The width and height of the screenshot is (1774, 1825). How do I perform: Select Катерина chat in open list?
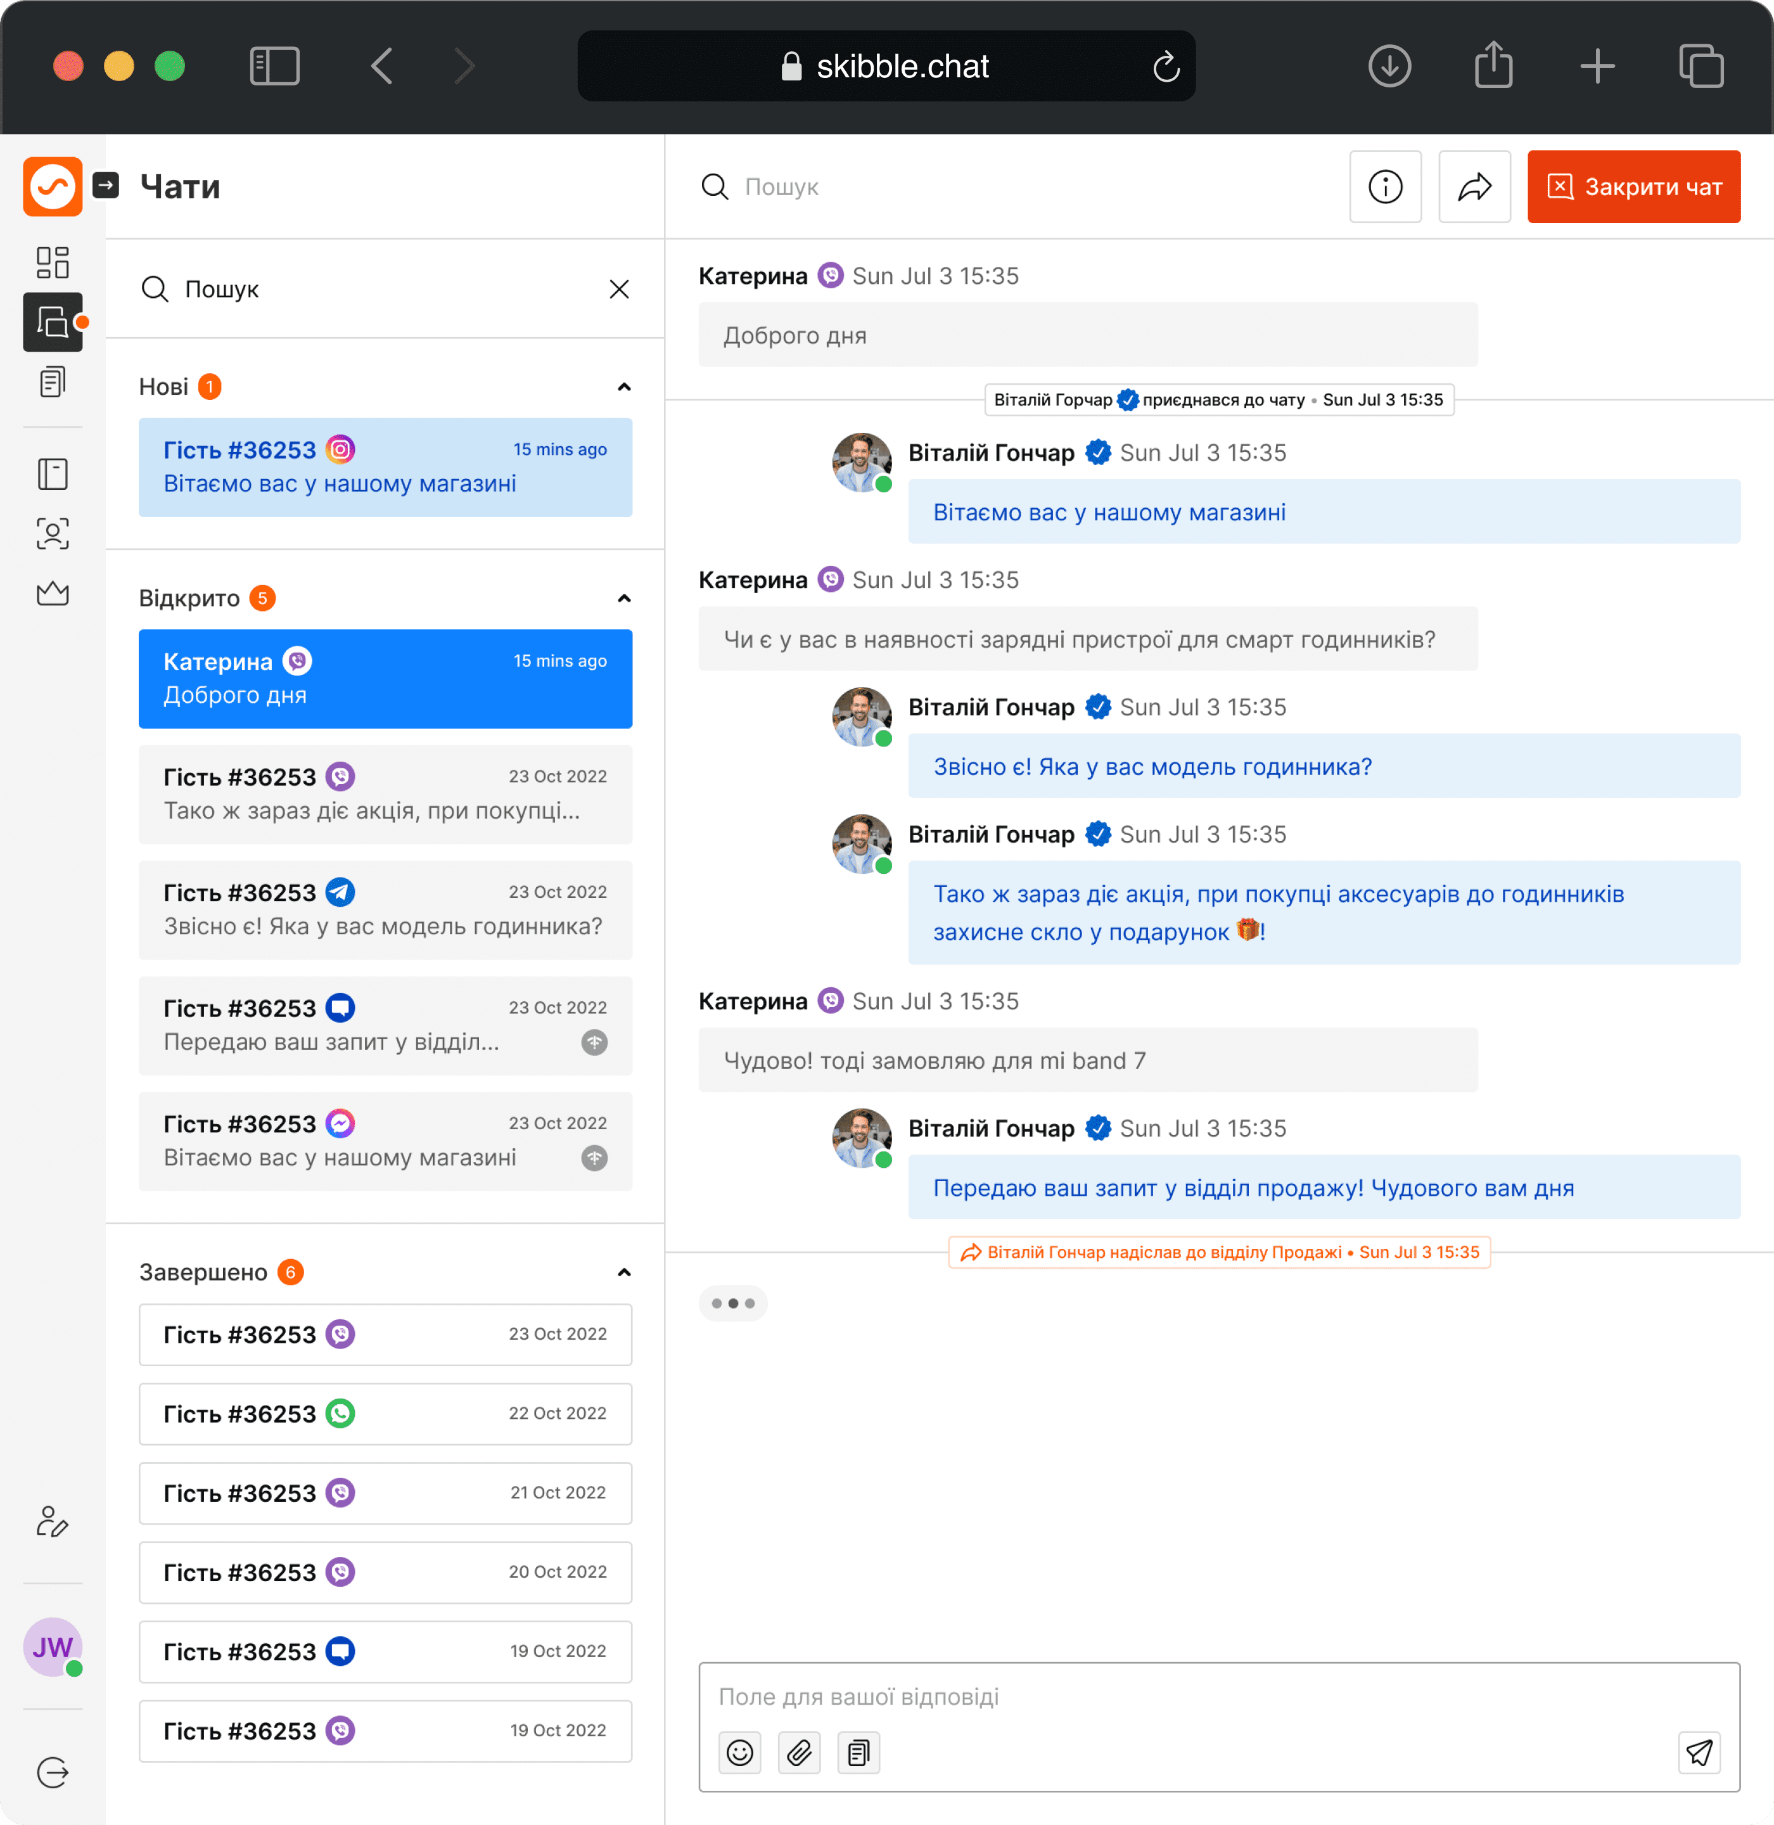pos(385,679)
